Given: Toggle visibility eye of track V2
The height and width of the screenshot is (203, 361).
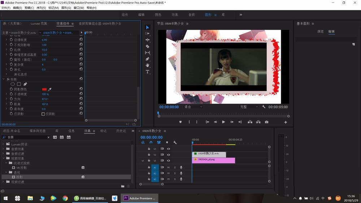Looking at the screenshot, I should (x=169, y=155).
